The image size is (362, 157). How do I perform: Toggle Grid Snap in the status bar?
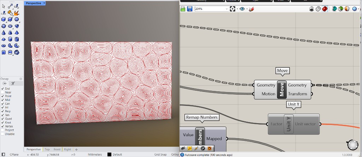tap(160, 155)
